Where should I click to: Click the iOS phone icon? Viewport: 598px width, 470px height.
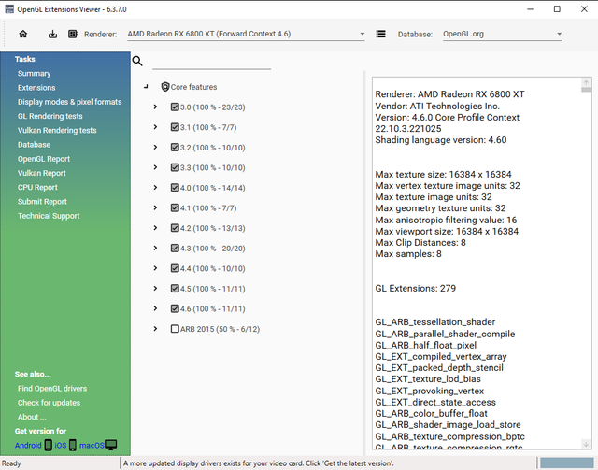pyautogui.click(x=73, y=445)
